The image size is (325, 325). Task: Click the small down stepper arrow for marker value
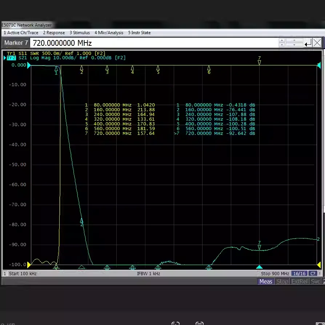pyautogui.click(x=282, y=45)
